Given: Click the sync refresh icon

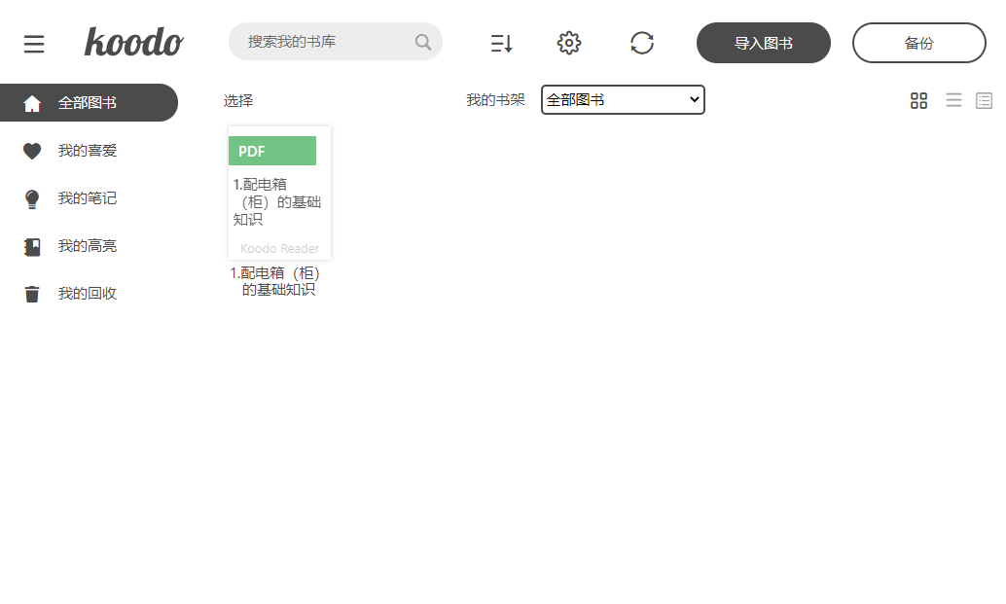Looking at the screenshot, I should pos(642,43).
